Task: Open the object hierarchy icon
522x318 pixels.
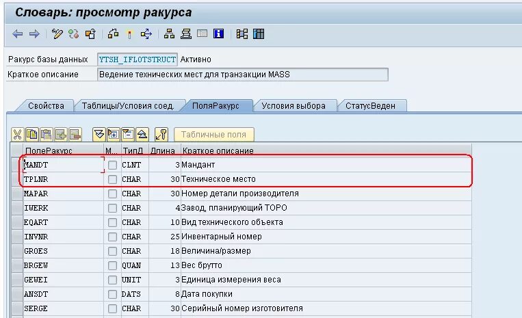Action: tap(169, 34)
